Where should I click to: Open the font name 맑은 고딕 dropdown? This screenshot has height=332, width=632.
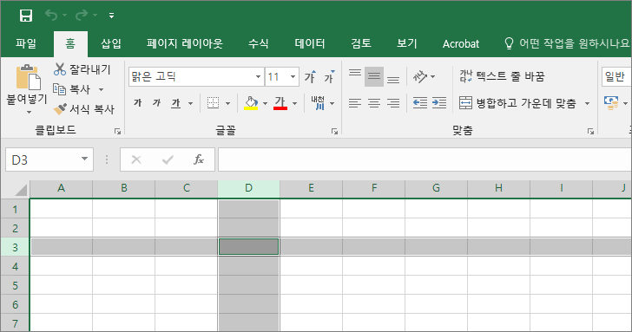click(258, 76)
